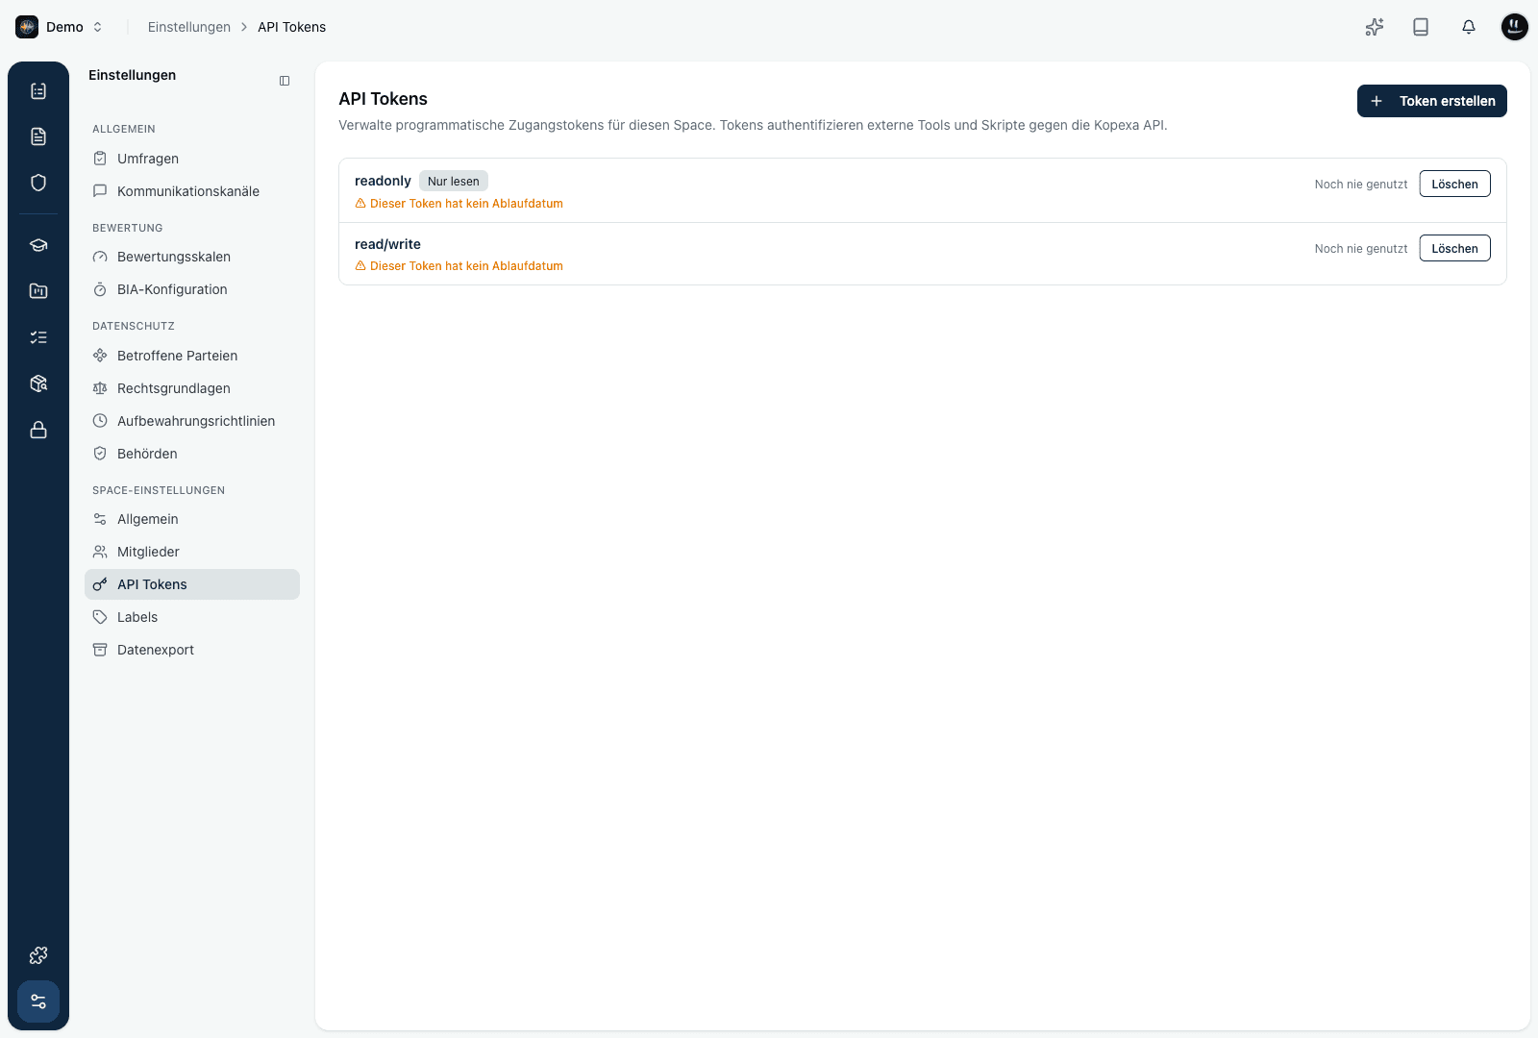
Task: Open Aufbewahrungsrichtlinien
Action: point(192,421)
